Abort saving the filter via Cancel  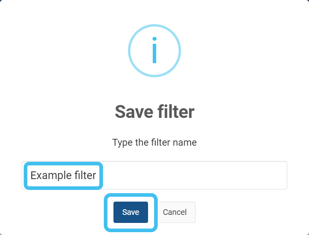175,212
